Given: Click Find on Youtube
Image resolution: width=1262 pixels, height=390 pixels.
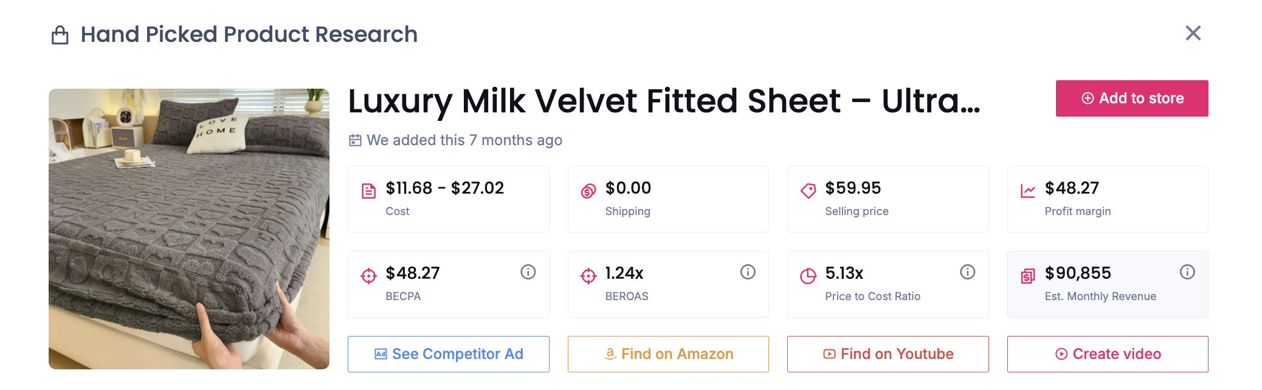Looking at the screenshot, I should click(888, 354).
